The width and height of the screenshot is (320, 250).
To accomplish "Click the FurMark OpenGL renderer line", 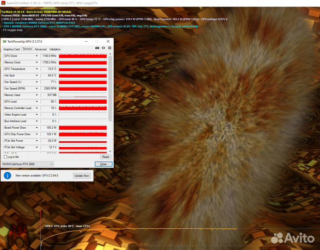I will tap(38, 23).
